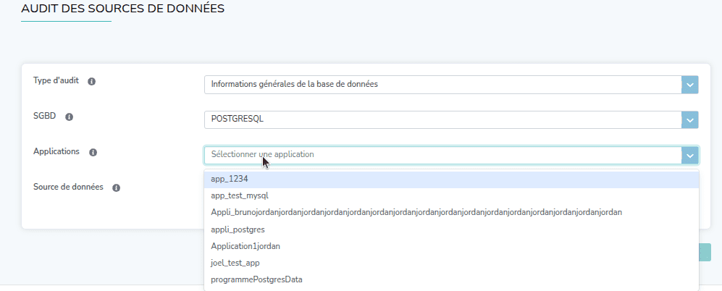Viewport: 722px width, 291px height.
Task: Pick appli_postgres from the list
Action: (238, 229)
